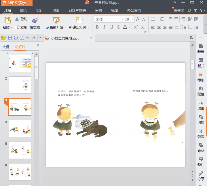Open the WPS 演示 application menu
Viewport: 207px width, 186px height.
click(x=17, y=3)
